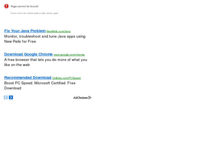The image size is (215, 161).
Task: Click the 'Page cannot be found!' heading
Action: tap(25, 6)
